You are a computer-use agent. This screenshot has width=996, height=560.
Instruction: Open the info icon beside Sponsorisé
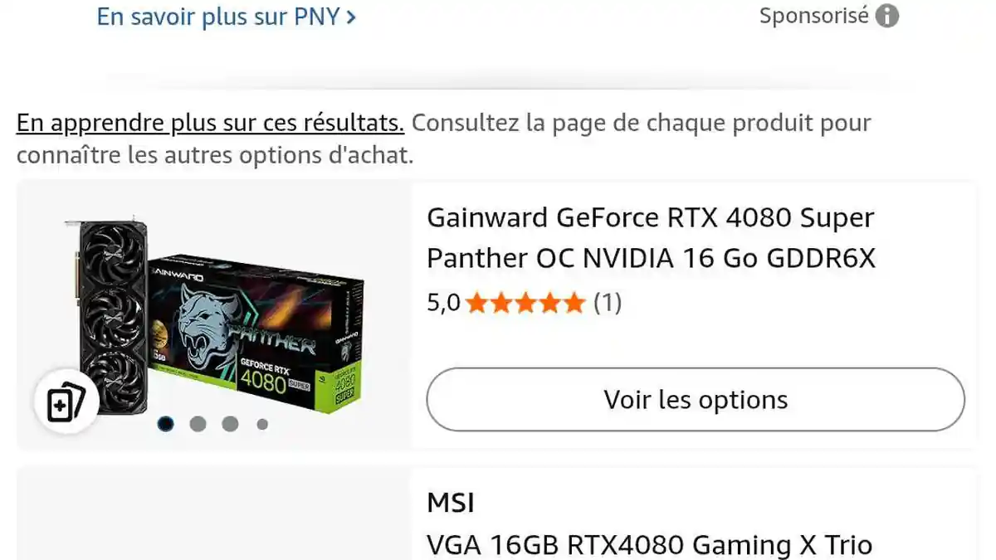(887, 16)
